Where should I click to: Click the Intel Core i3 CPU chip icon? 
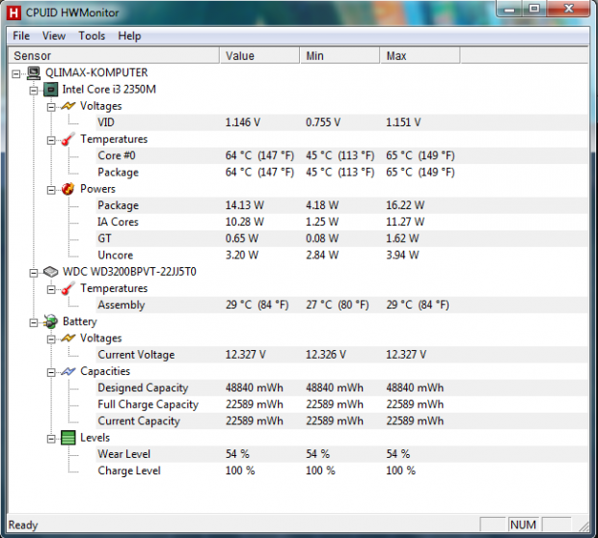pyautogui.click(x=51, y=90)
